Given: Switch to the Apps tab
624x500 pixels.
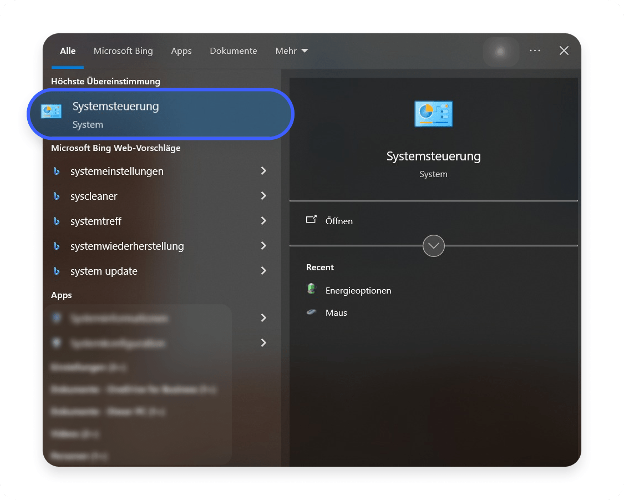Looking at the screenshot, I should click(x=181, y=51).
